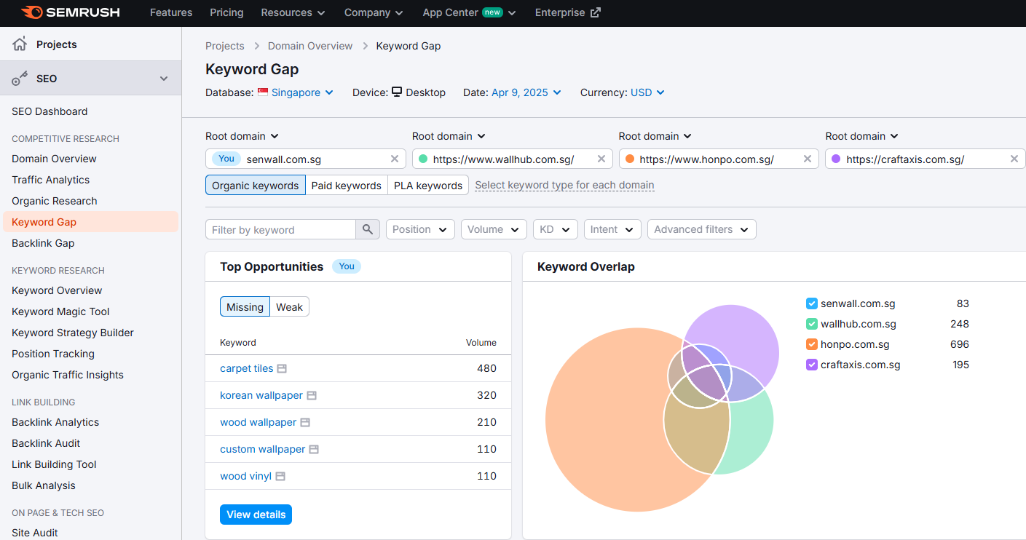Open SEO Dashboard in sidebar
This screenshot has width=1026, height=540.
point(50,111)
